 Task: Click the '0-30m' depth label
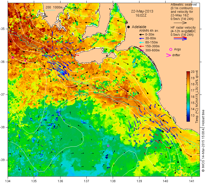point(150,34)
